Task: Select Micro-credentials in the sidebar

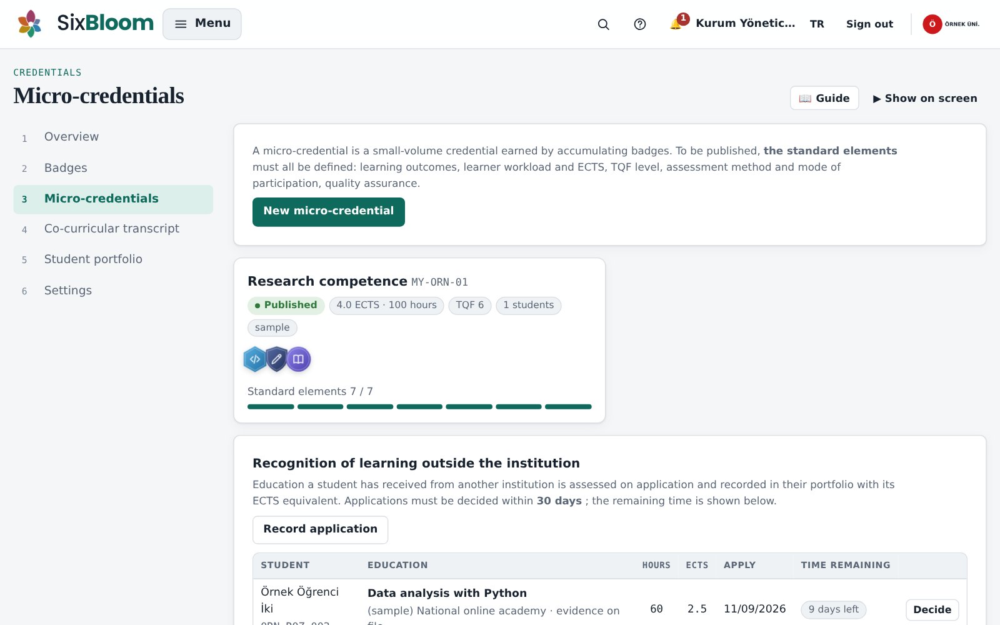Action: coord(113,199)
